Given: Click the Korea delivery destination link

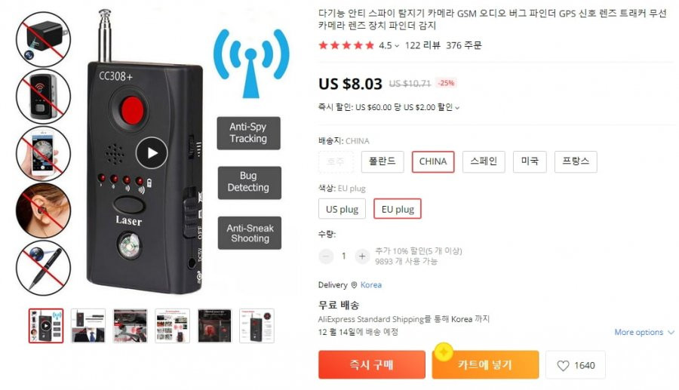Looking at the screenshot, I should tap(371, 285).
